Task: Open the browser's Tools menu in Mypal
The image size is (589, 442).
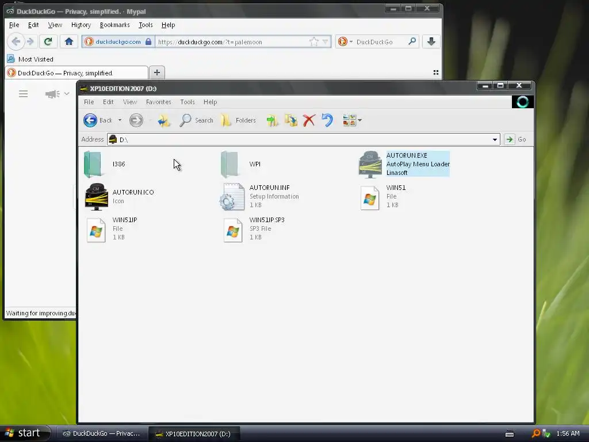Action: [x=146, y=25]
